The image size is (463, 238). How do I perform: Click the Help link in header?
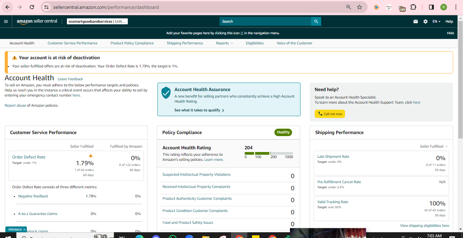[x=449, y=21]
